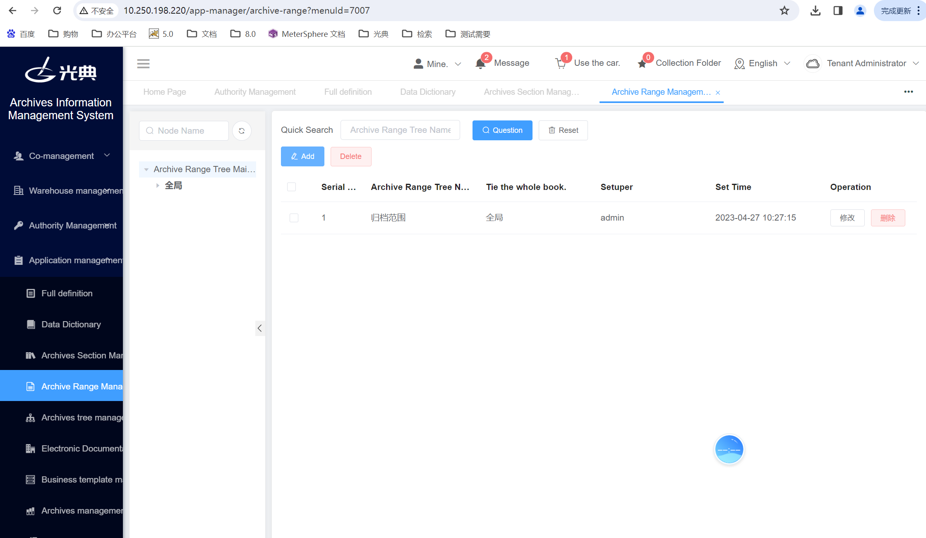Expand the Warehouse management sidebar menu
The image size is (926, 538).
62,191
